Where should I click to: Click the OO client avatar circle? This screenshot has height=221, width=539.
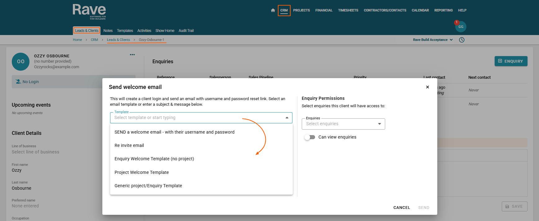20,62
